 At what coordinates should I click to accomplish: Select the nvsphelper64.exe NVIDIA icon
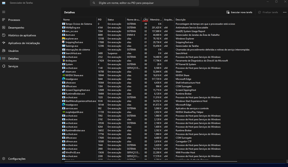pyautogui.click(x=63, y=112)
